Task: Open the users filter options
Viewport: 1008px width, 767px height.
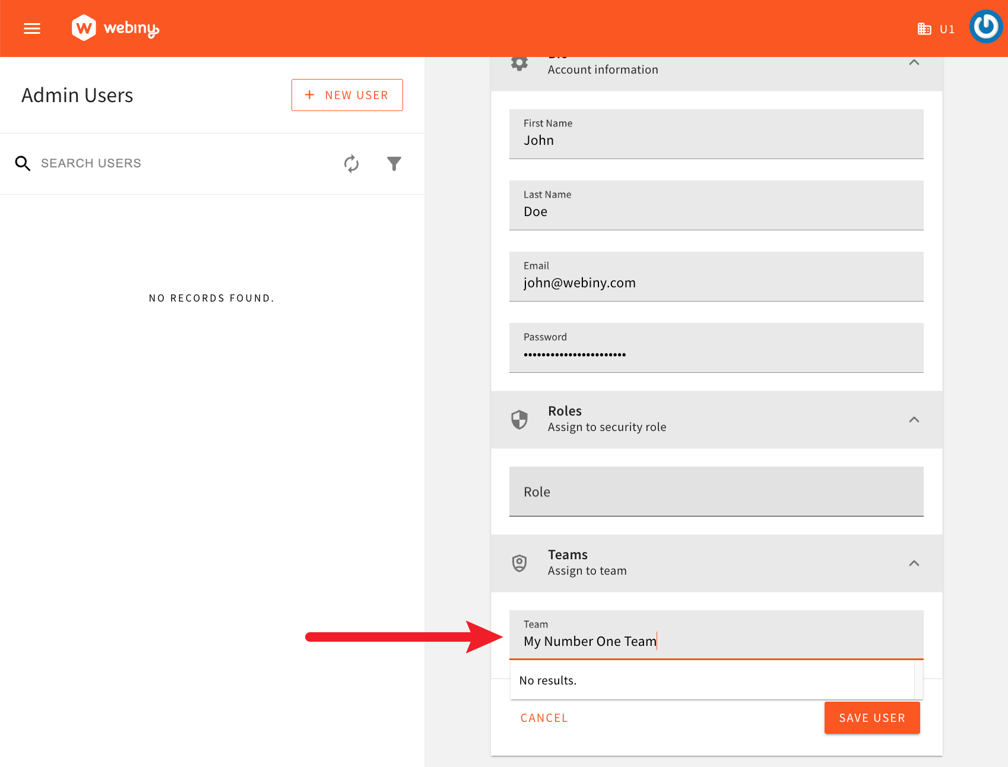Action: (x=394, y=163)
